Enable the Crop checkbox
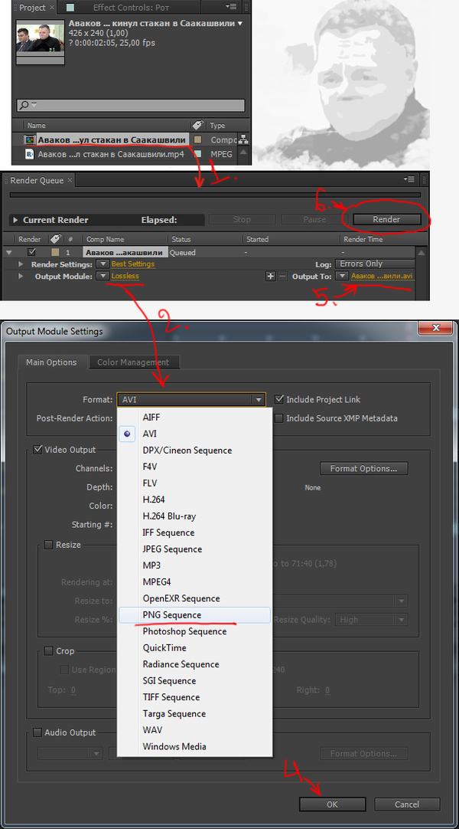This screenshot has height=829, width=459. (x=48, y=650)
